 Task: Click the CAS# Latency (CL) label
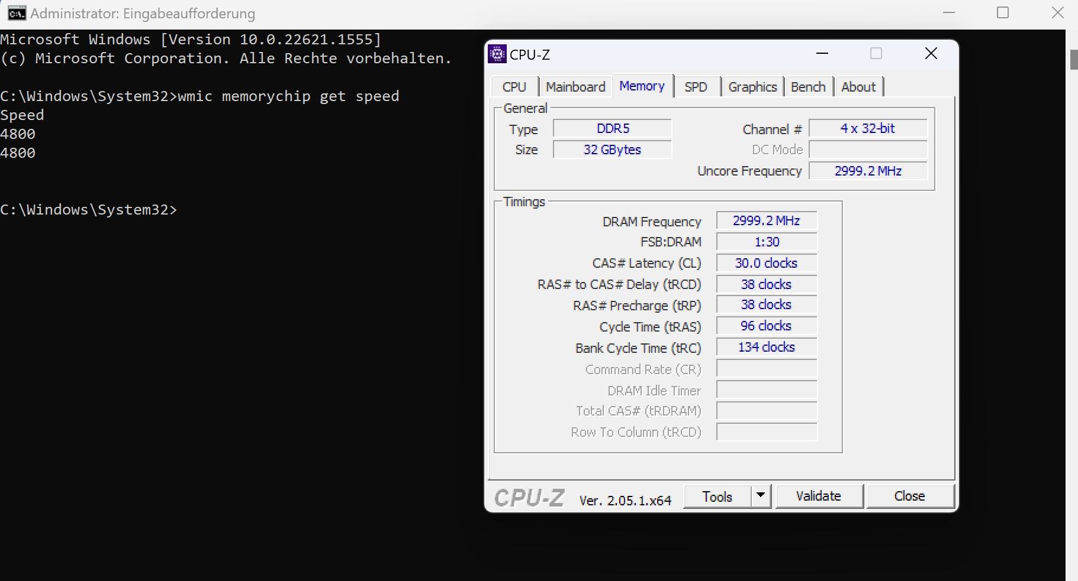point(646,263)
